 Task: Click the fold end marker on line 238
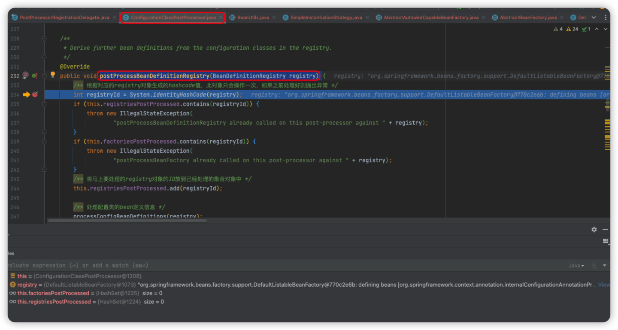click(x=44, y=132)
